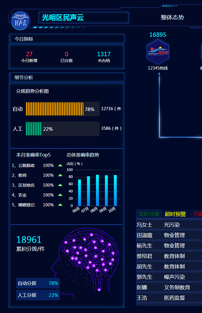
Task: Click the 未办结 count of 1317
Action: point(104,54)
